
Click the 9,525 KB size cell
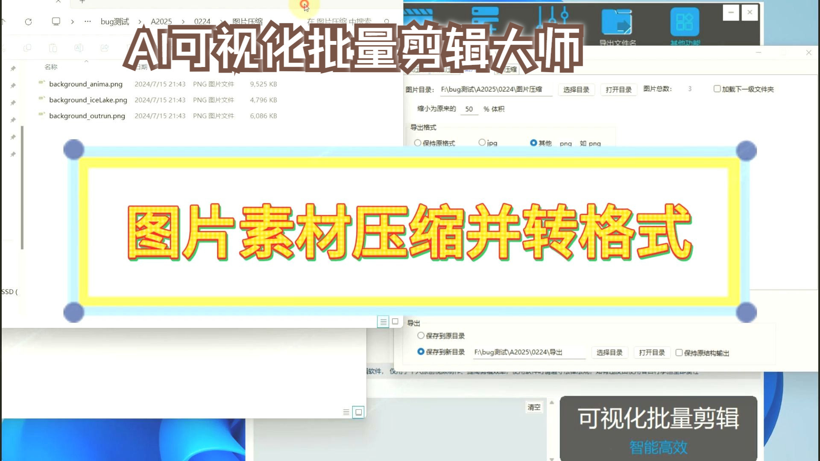coord(264,84)
